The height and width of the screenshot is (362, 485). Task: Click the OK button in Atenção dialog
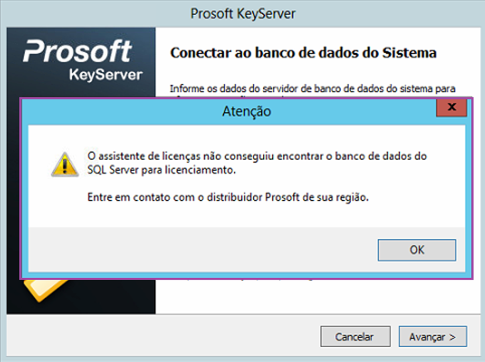tap(417, 250)
